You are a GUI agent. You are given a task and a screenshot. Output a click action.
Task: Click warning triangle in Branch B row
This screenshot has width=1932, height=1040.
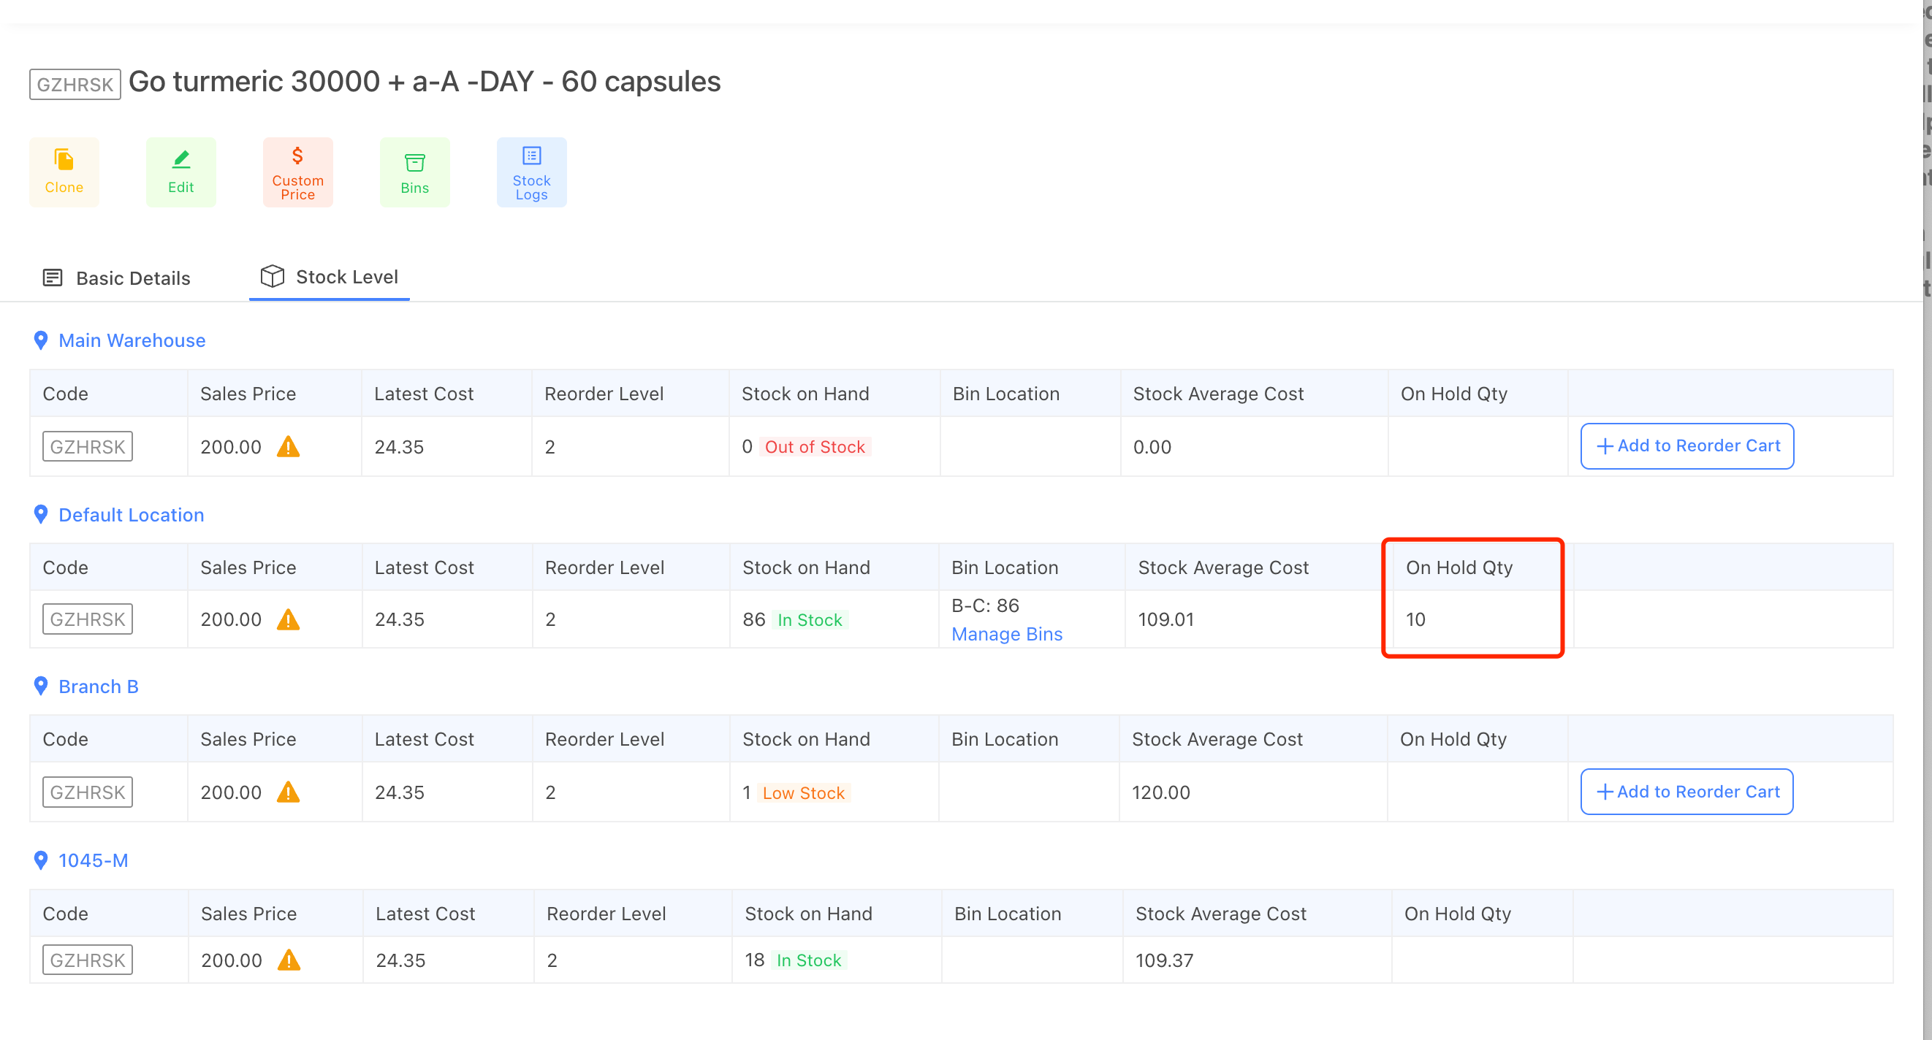pyautogui.click(x=288, y=792)
